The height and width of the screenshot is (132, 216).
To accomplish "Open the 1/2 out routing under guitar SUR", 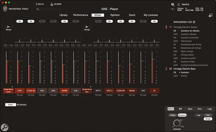I will [x=76, y=95].
